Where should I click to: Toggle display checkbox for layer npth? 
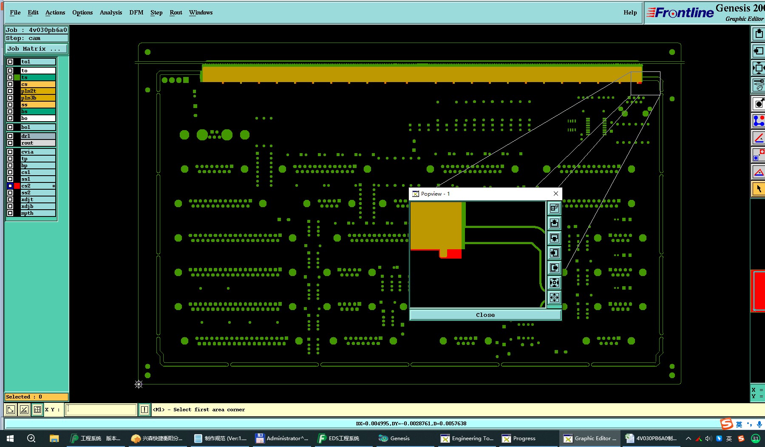click(x=10, y=213)
